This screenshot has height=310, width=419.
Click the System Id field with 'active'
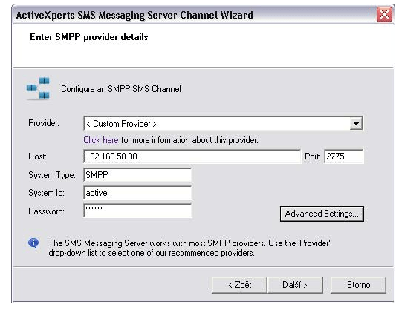tap(137, 193)
